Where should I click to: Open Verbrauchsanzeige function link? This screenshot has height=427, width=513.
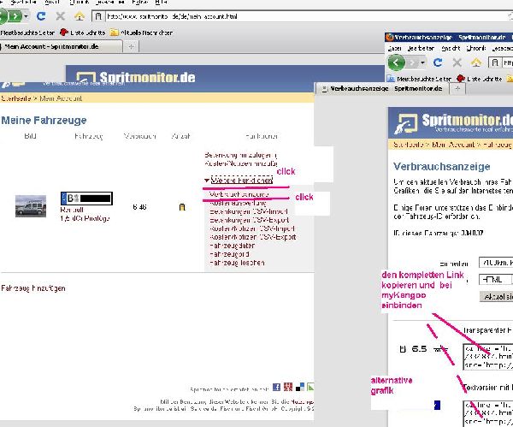click(239, 194)
